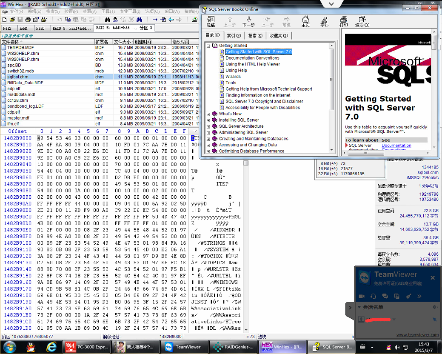Open the TeamViewer session settings gear
Screen dimensions: 442x354
435,307
